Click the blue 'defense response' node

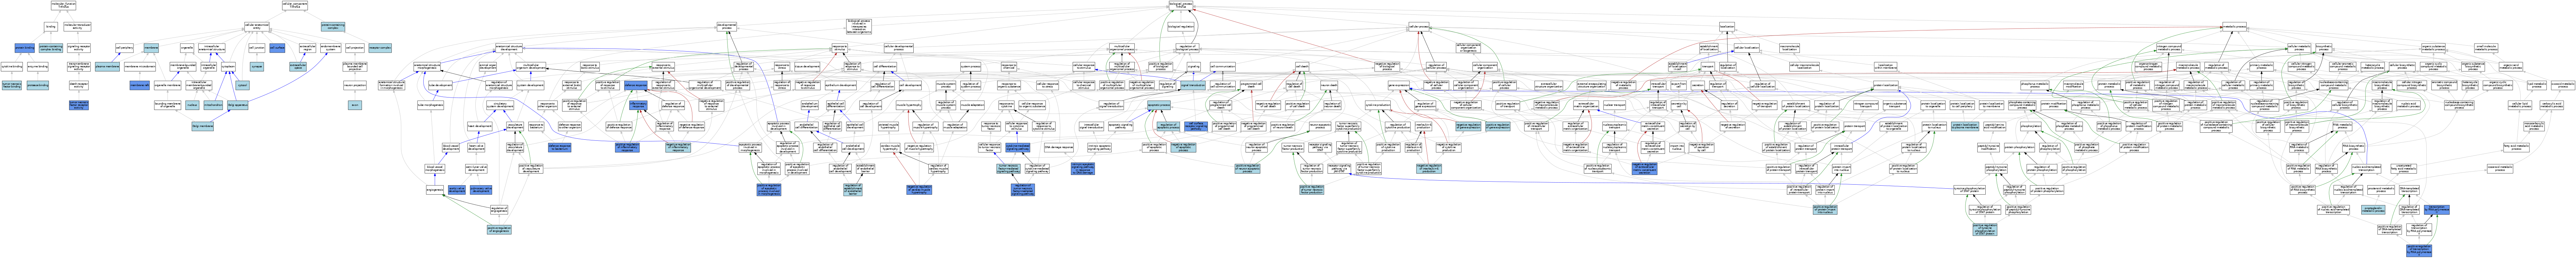pyautogui.click(x=636, y=85)
